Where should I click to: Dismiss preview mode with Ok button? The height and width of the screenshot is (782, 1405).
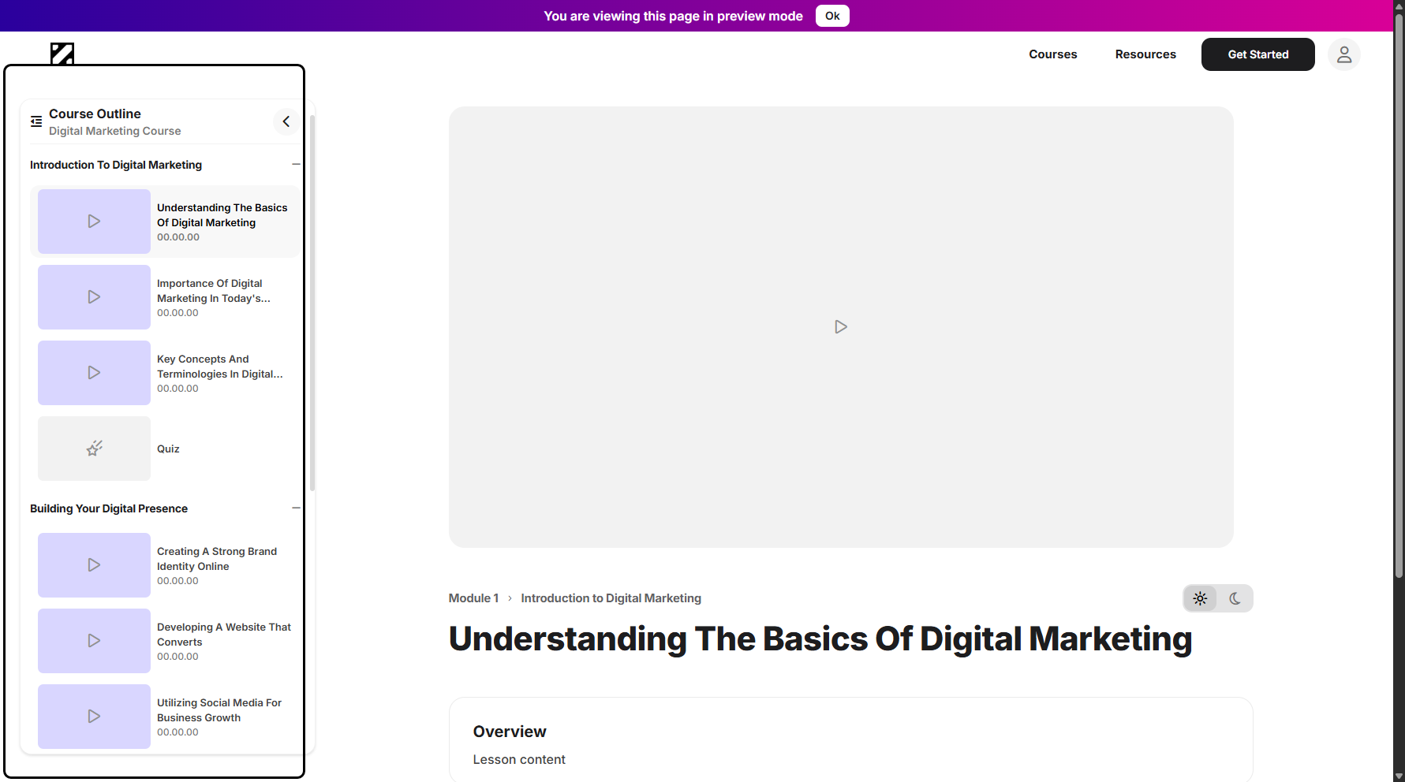click(x=832, y=16)
